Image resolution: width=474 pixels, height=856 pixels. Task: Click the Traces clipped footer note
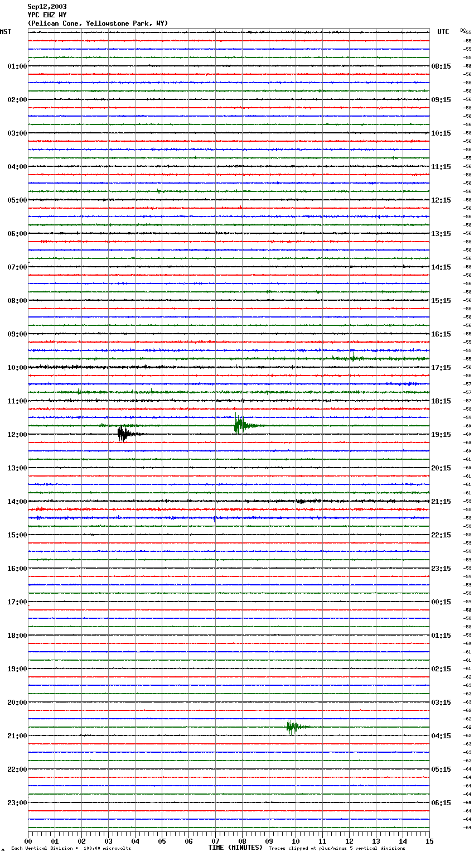[x=337, y=849]
